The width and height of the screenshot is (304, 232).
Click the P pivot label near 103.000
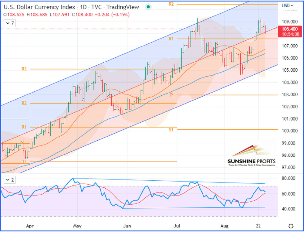pyautogui.click(x=171, y=95)
